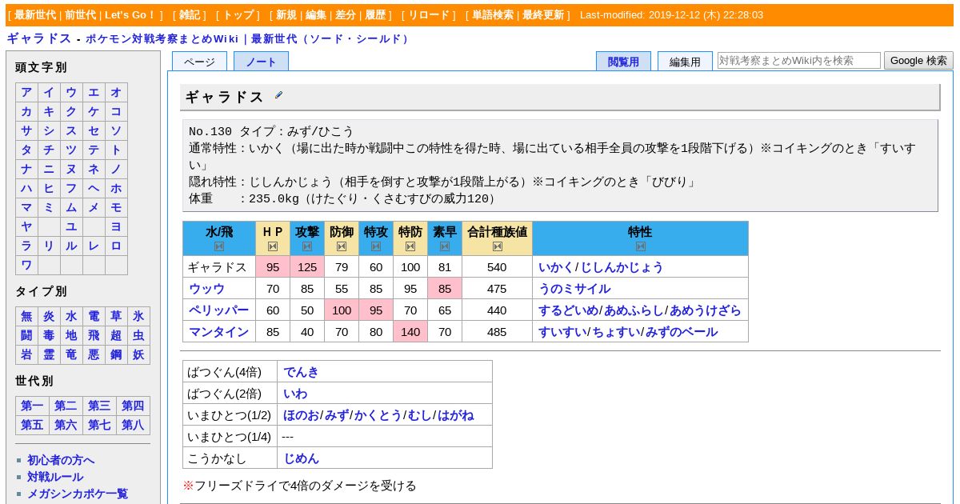Open 最新世代 in top navigation bar
This screenshot has height=504, width=960.
pyautogui.click(x=35, y=15)
